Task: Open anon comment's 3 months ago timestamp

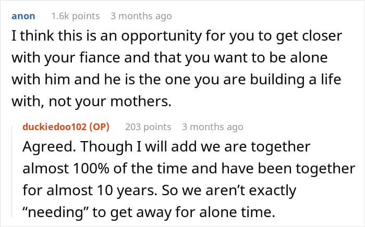Action: pyautogui.click(x=141, y=16)
